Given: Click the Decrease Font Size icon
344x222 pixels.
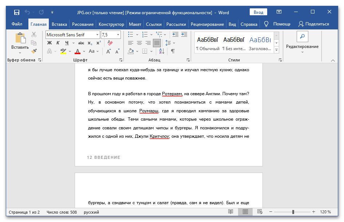Looking at the screenshot, I should [x=117, y=51].
